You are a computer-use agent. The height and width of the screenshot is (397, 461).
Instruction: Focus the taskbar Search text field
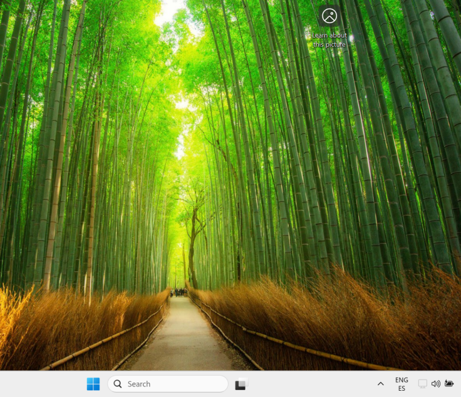172,384
